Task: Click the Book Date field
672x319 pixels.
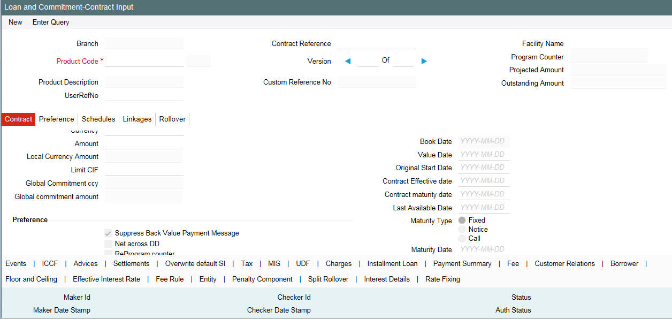Action: click(x=484, y=141)
